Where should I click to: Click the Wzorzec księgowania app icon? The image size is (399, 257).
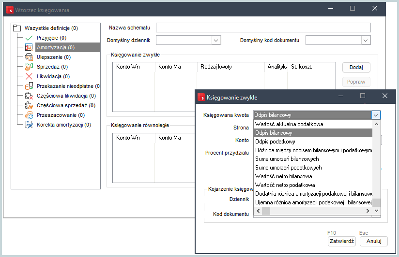pyautogui.click(x=10, y=10)
